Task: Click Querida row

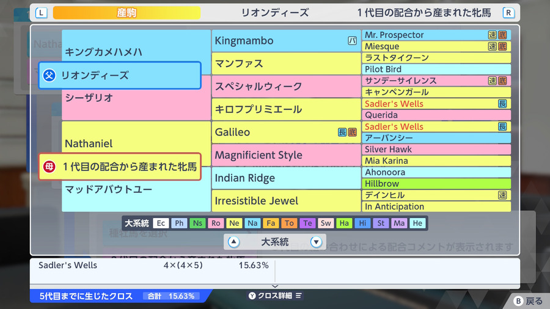Action: [436, 115]
